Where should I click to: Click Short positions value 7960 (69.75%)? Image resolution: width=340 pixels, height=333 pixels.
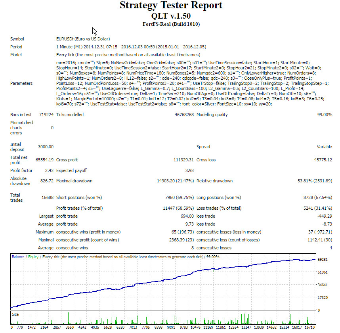180,197
